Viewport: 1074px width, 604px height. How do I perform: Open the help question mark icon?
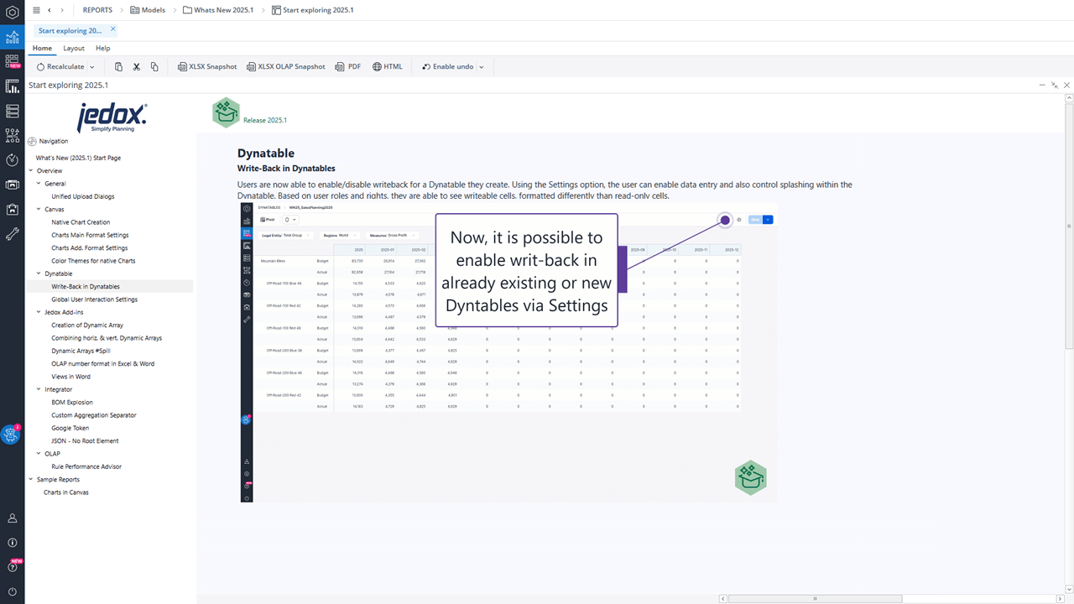[x=12, y=567]
